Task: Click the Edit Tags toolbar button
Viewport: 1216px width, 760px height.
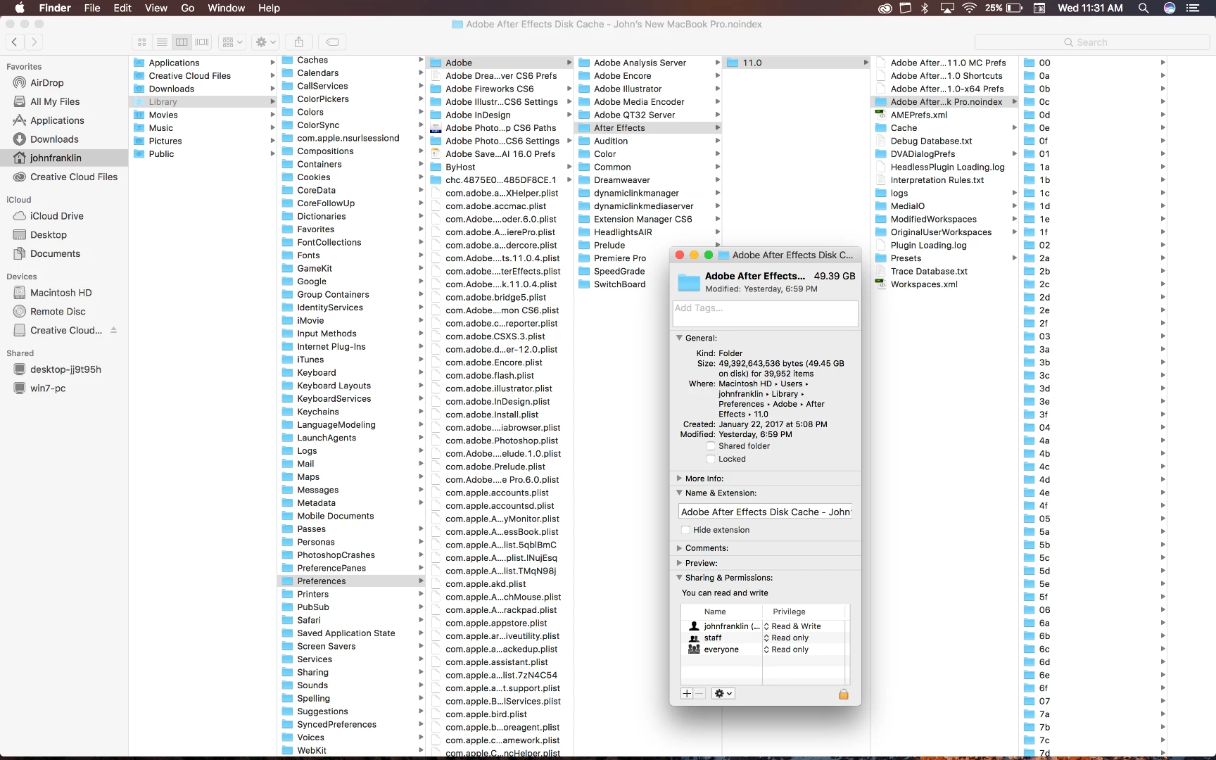Action: pos(333,42)
